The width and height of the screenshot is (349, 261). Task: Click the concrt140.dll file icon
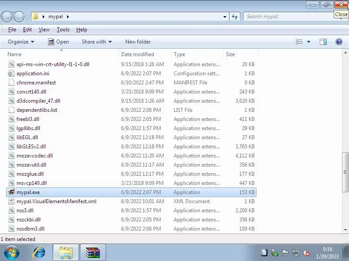click(11, 91)
